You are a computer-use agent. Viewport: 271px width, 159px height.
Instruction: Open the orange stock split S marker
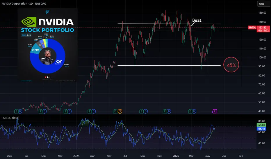pyautogui.click(x=120, y=111)
